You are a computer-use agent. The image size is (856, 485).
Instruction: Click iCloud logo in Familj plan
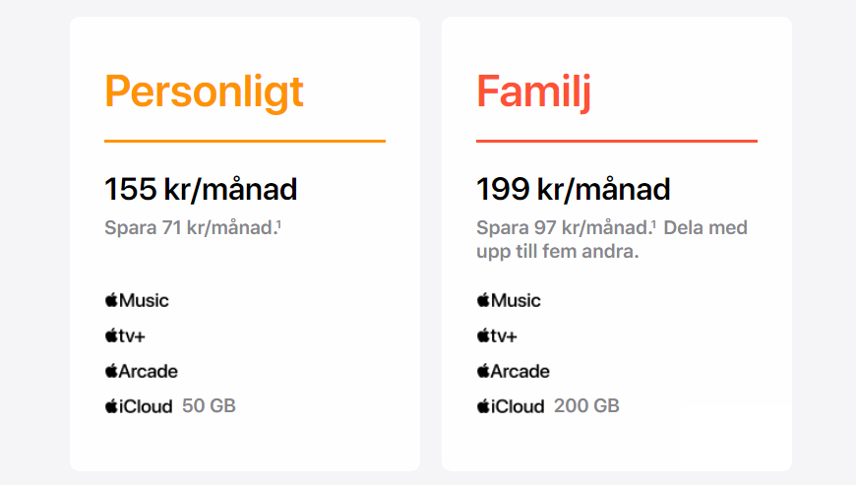point(511,406)
